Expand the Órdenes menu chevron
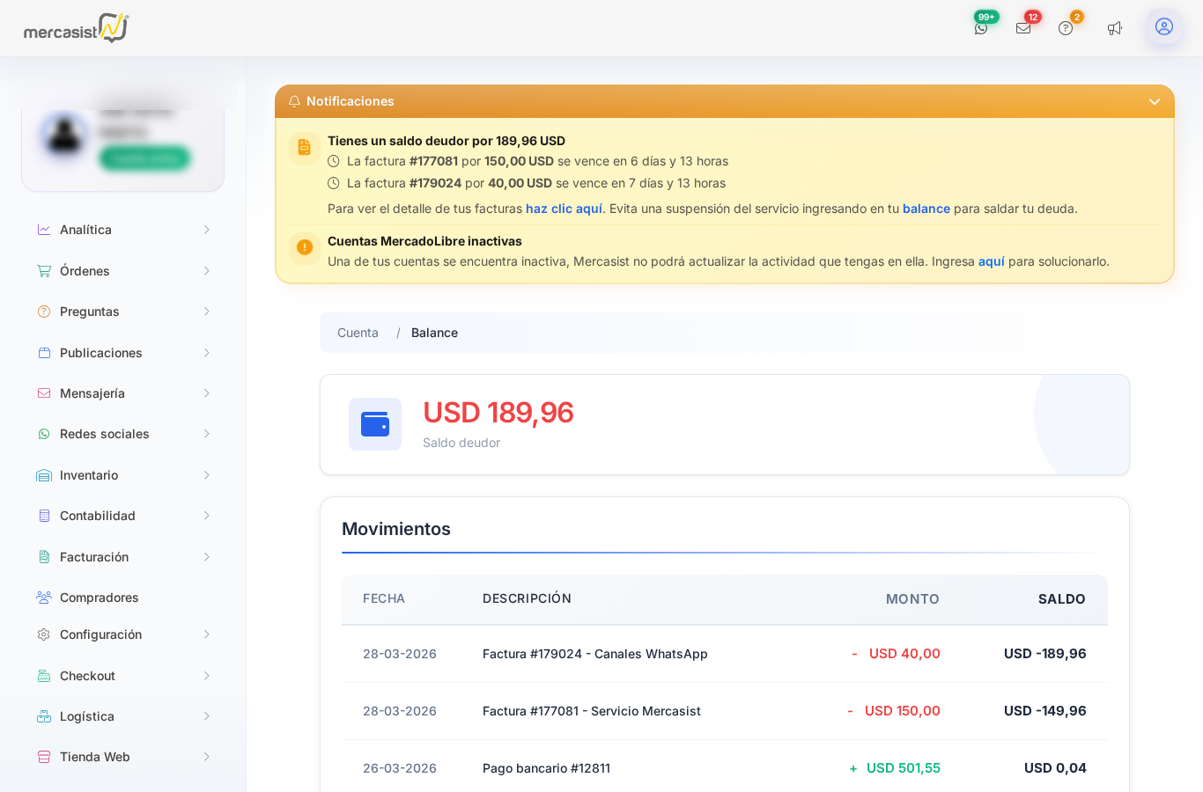Image resolution: width=1203 pixels, height=792 pixels. 206,271
